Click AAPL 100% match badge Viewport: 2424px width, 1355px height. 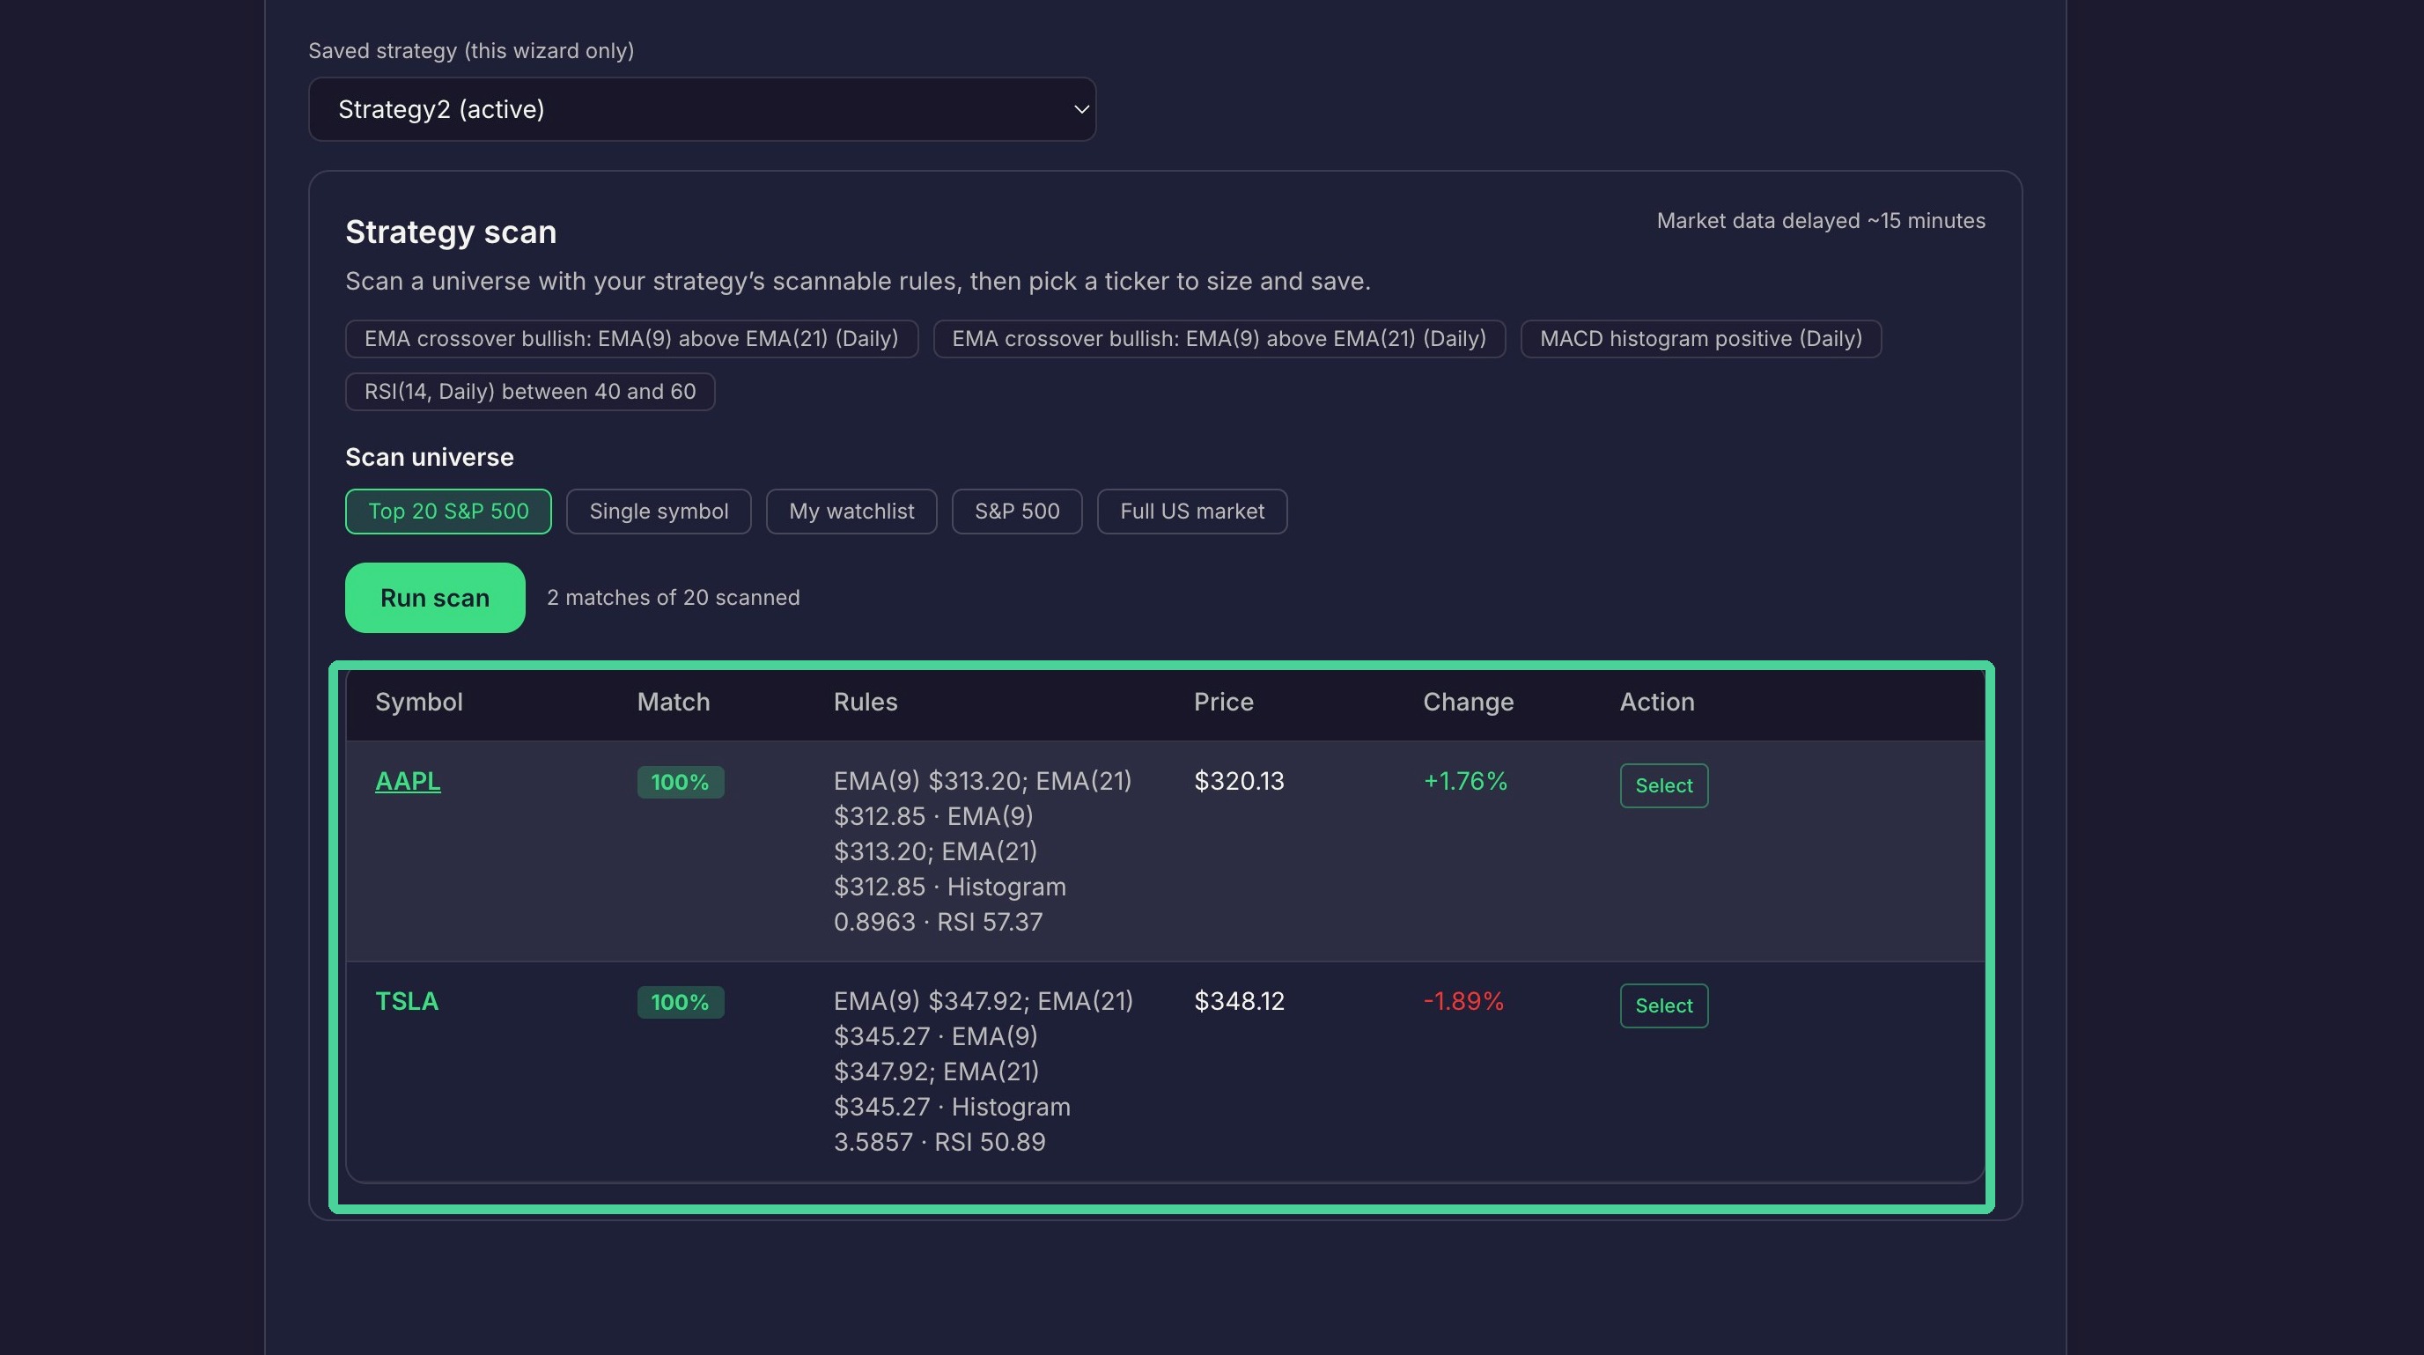(x=680, y=782)
